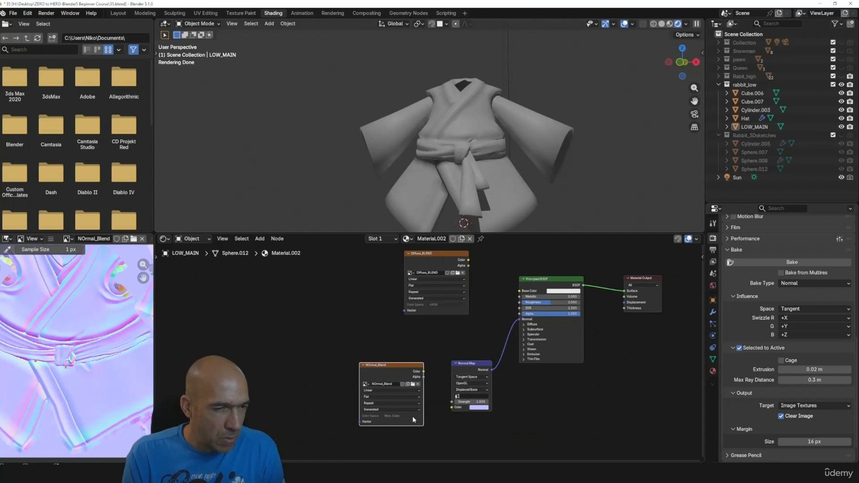Click the viewport Options button
Viewport: 859px width, 483px height.
687,35
